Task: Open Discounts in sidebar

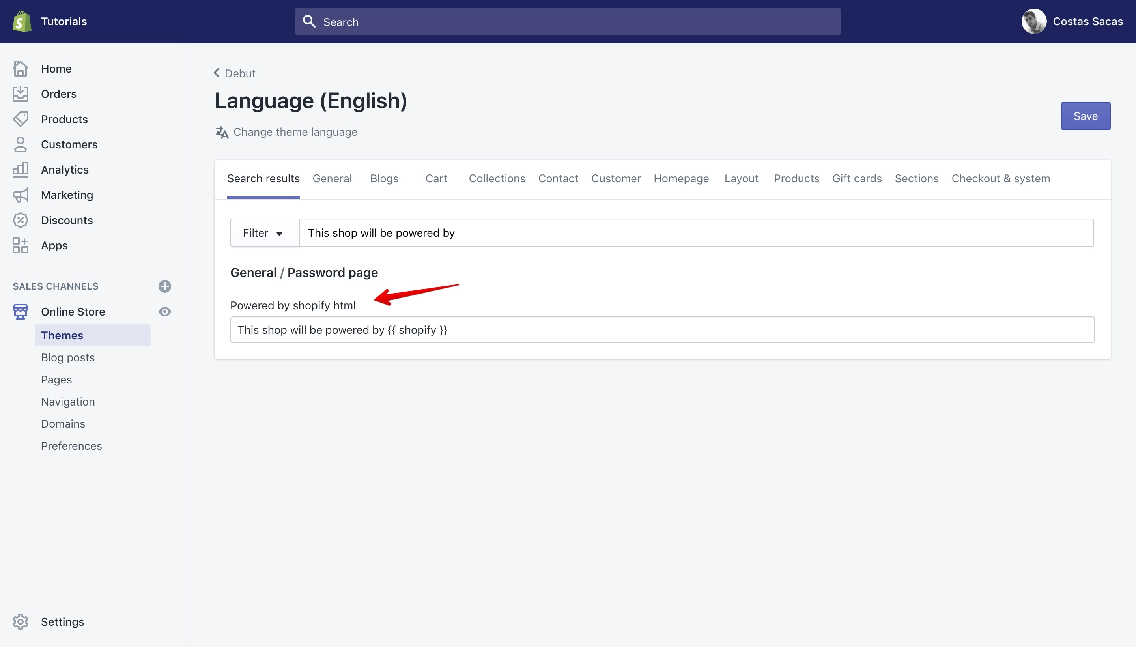Action: 67,220
